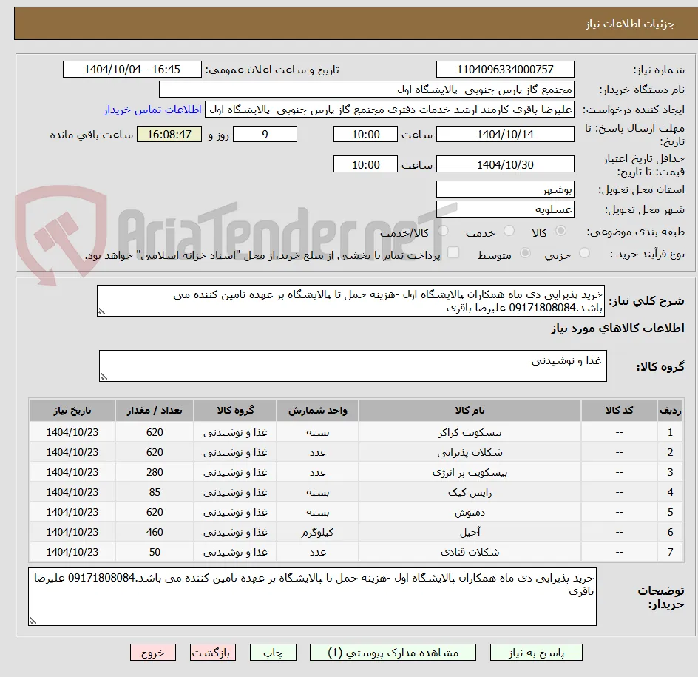
Task: Click the تاریخ نیاز column header
Action: point(72,410)
